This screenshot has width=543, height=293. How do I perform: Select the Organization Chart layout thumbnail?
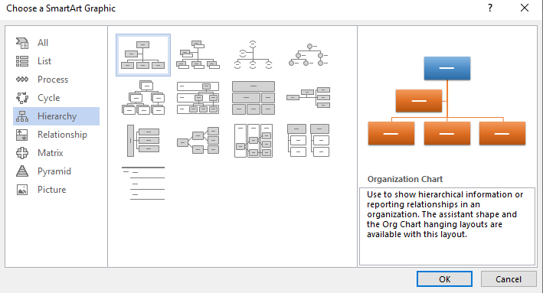[x=143, y=55]
